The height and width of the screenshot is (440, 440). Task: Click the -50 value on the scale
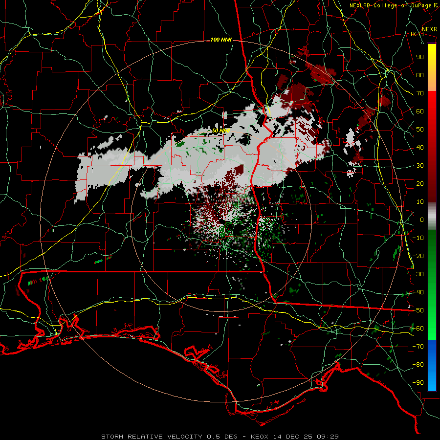pos(418,310)
